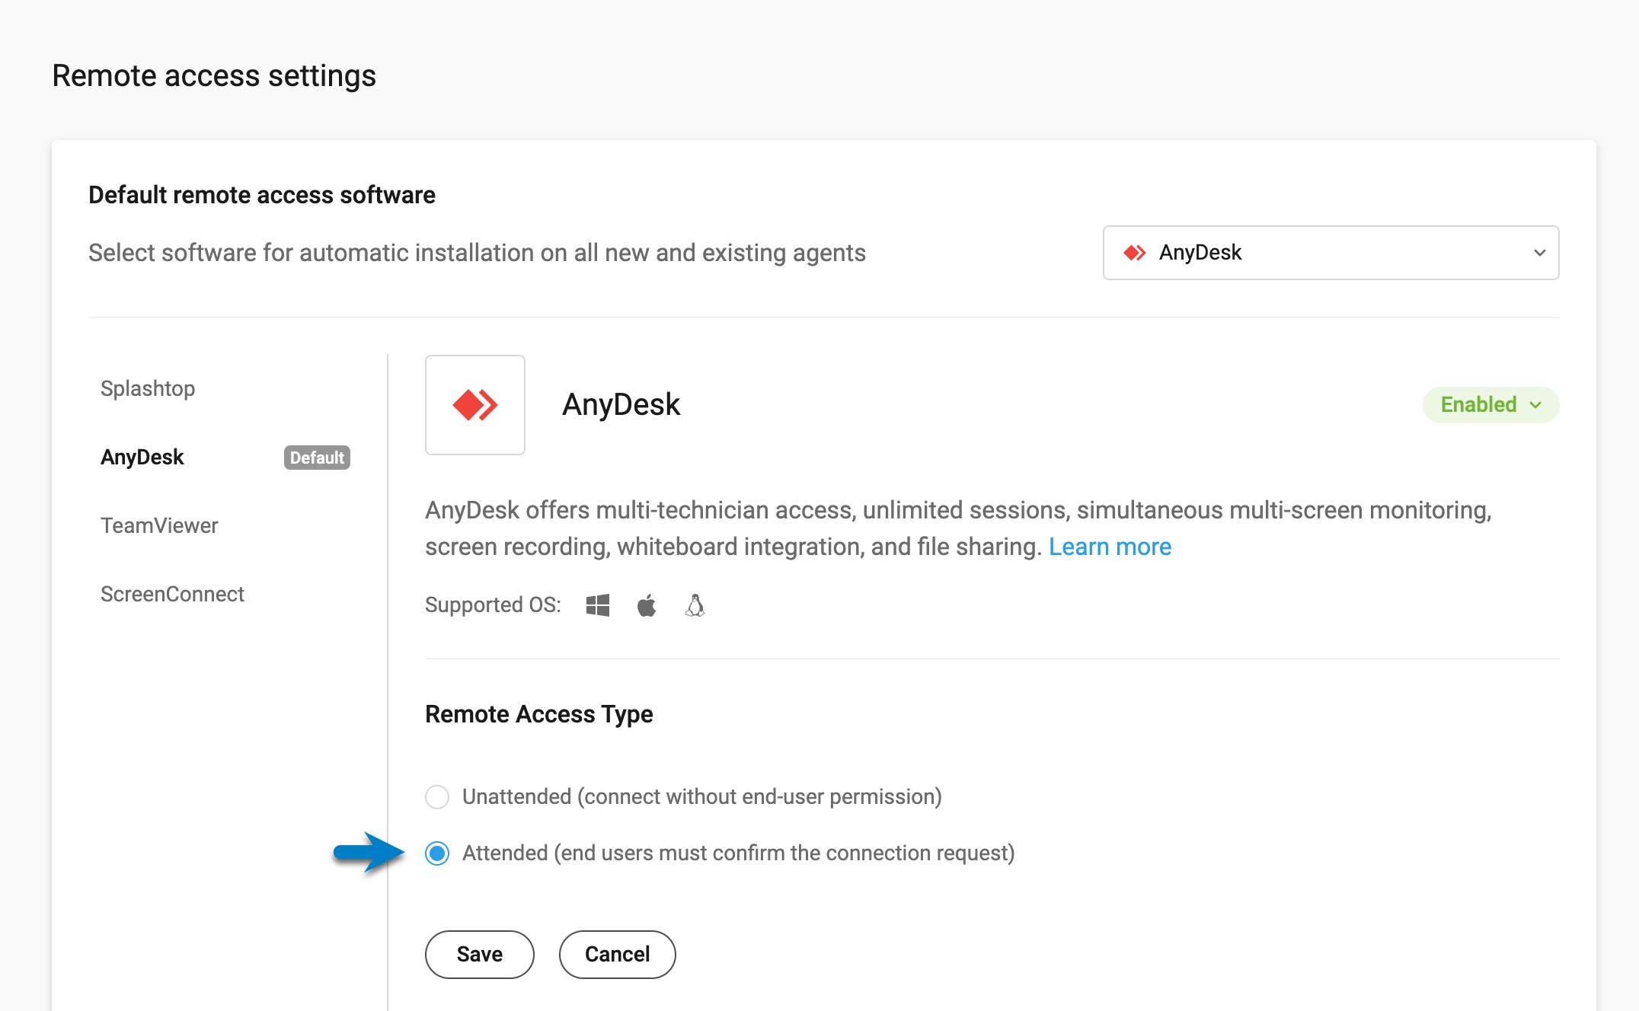Select AnyDesk in the sidebar

[x=142, y=456]
